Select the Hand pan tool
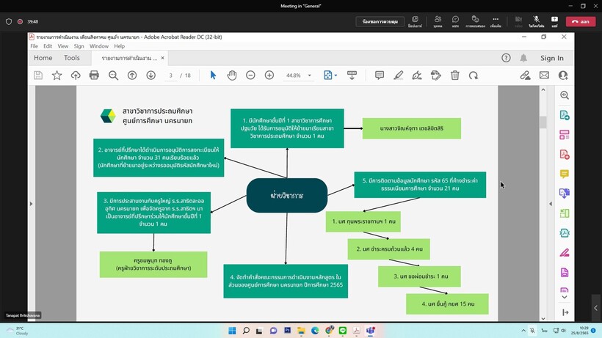The image size is (602, 338). point(231,75)
